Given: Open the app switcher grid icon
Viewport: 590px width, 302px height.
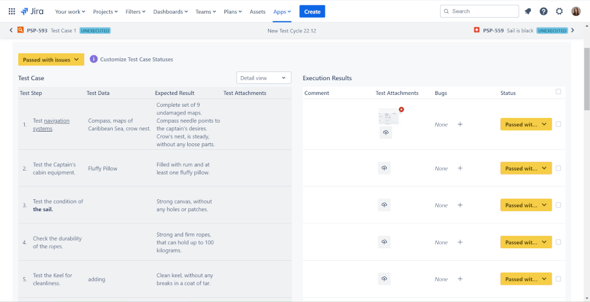Looking at the screenshot, I should (12, 11).
